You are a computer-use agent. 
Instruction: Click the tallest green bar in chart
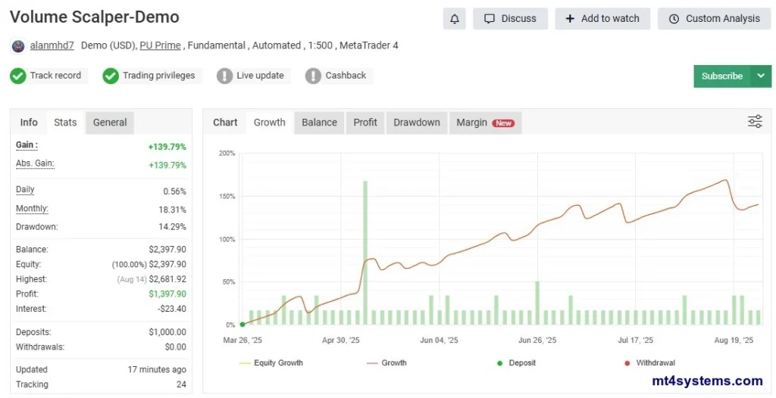click(365, 253)
